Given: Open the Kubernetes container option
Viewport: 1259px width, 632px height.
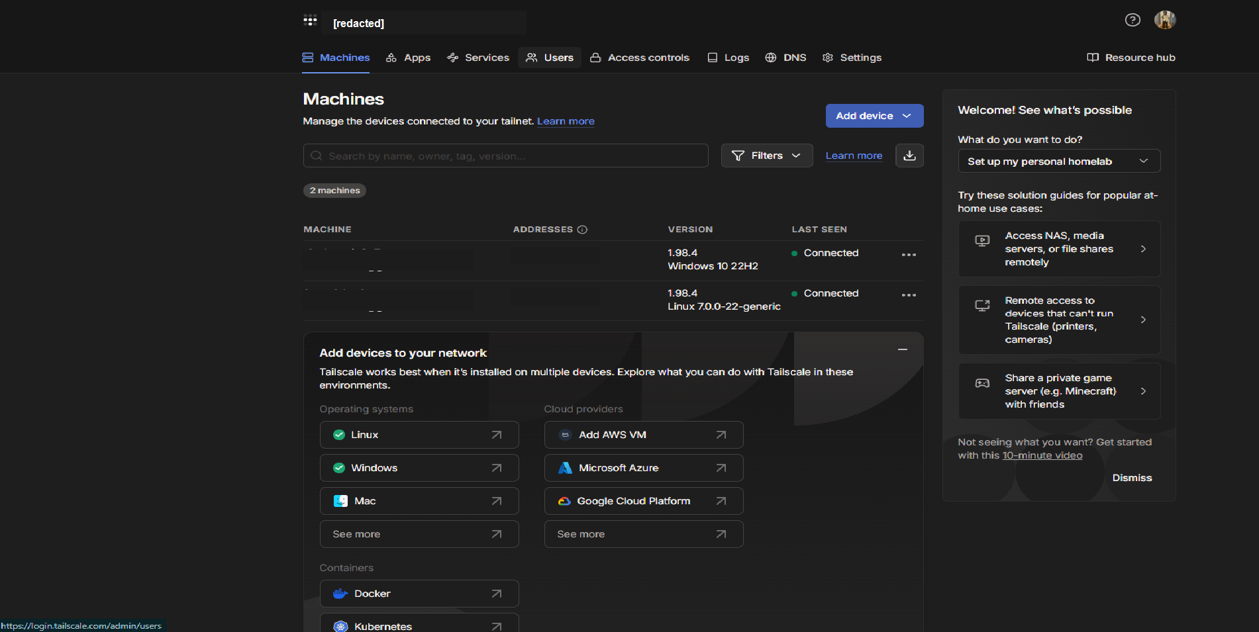Looking at the screenshot, I should pos(419,623).
